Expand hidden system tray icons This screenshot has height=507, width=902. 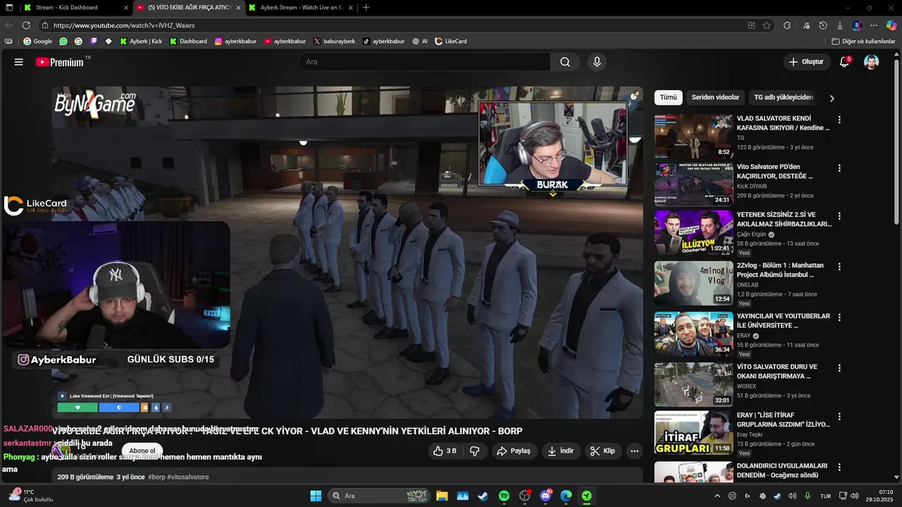point(717,496)
